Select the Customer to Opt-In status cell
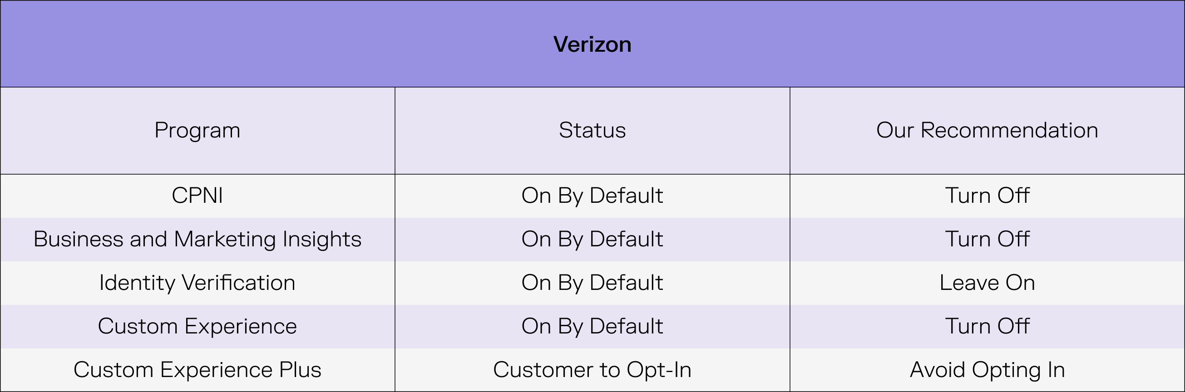The width and height of the screenshot is (1185, 392). (592, 370)
